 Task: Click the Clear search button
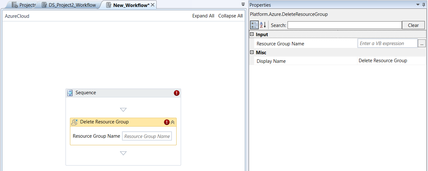click(x=413, y=25)
